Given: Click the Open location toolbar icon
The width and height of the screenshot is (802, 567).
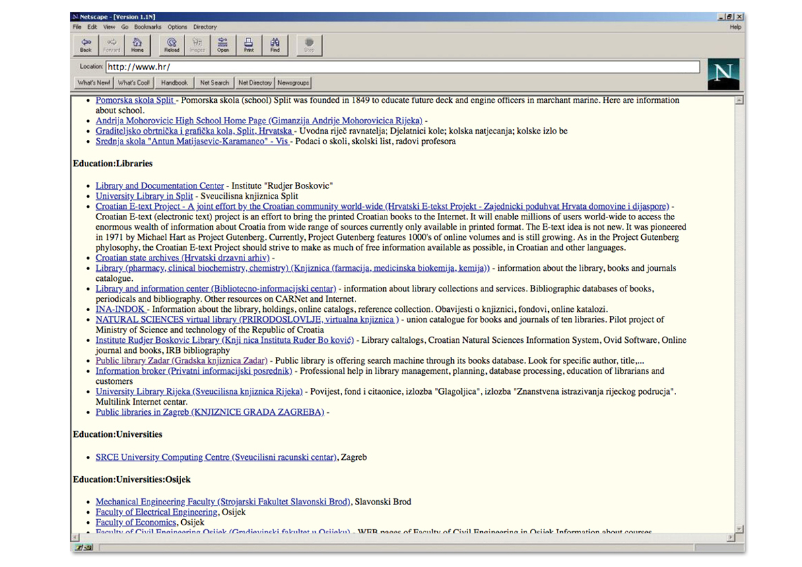Looking at the screenshot, I should pos(223,44).
